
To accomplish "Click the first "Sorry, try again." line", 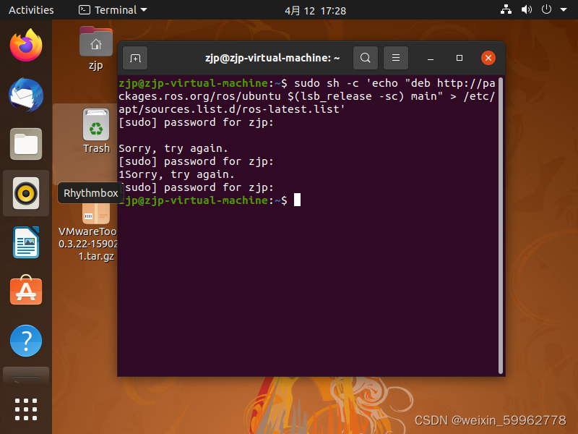I will [173, 148].
